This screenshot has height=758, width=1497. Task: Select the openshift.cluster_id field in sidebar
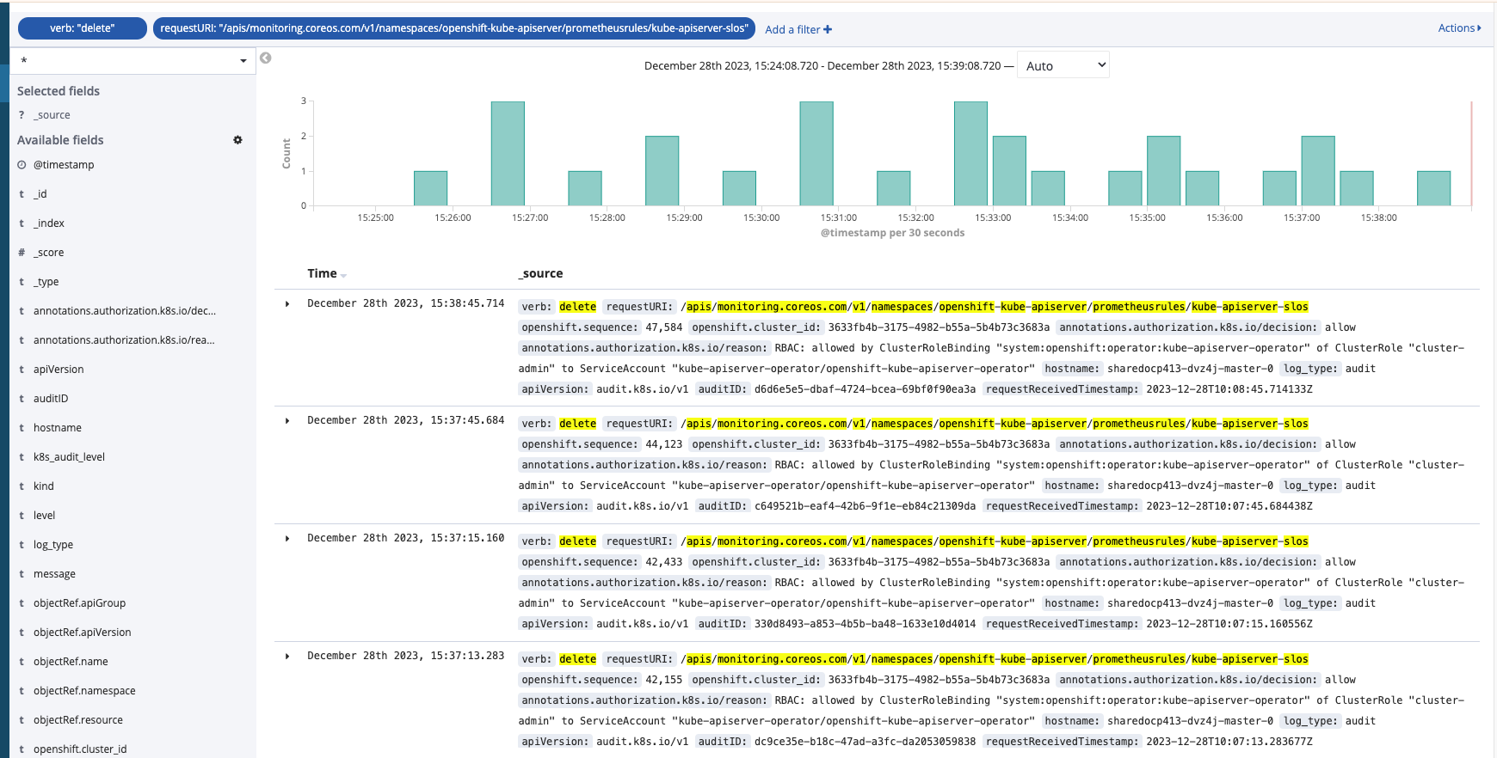click(x=80, y=749)
